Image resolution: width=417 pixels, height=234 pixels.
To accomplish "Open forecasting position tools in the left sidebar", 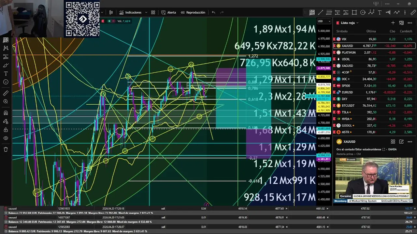I will (x=6, y=57).
